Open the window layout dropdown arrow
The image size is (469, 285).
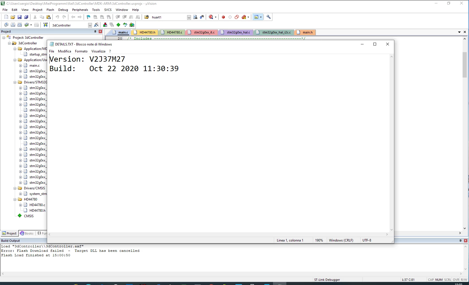pyautogui.click(x=261, y=17)
